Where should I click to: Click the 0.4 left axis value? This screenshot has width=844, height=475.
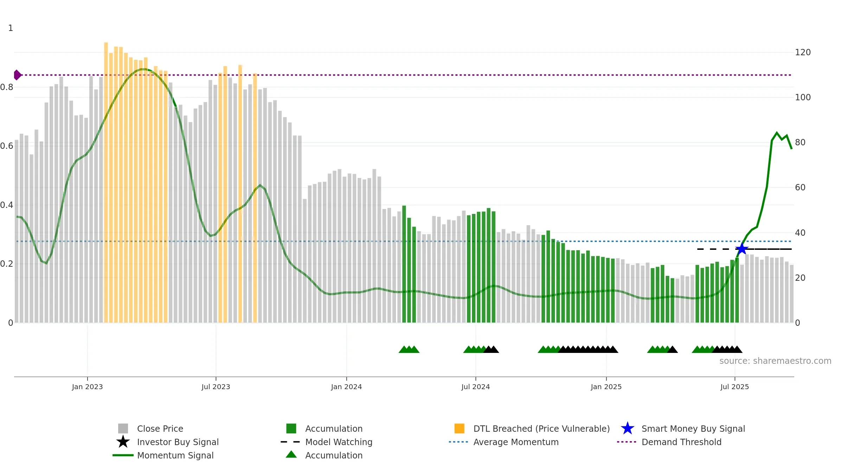7,205
